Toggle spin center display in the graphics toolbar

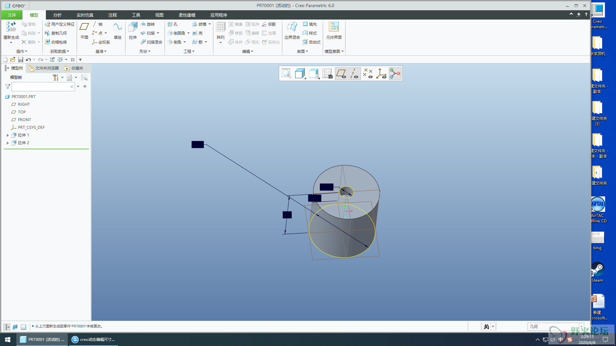pos(395,73)
